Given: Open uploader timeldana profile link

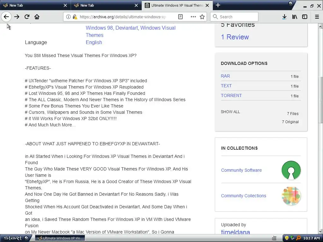Looking at the screenshot, I should click(235, 232).
